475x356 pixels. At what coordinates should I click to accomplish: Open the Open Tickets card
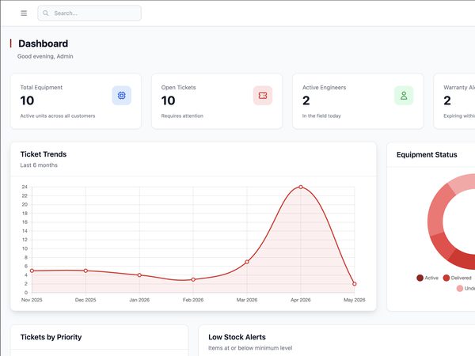click(x=217, y=101)
